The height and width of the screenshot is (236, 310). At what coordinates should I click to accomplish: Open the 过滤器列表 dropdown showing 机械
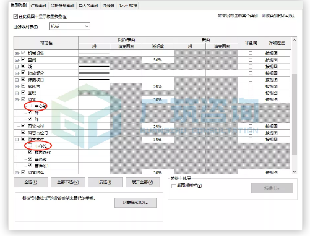pyautogui.click(x=69, y=26)
